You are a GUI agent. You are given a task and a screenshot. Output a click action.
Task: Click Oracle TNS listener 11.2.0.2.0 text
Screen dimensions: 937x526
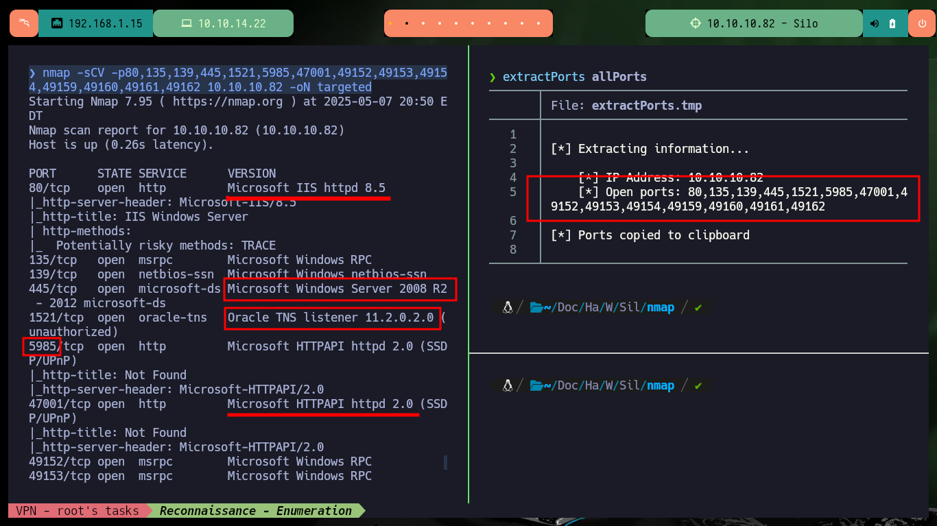(x=331, y=318)
